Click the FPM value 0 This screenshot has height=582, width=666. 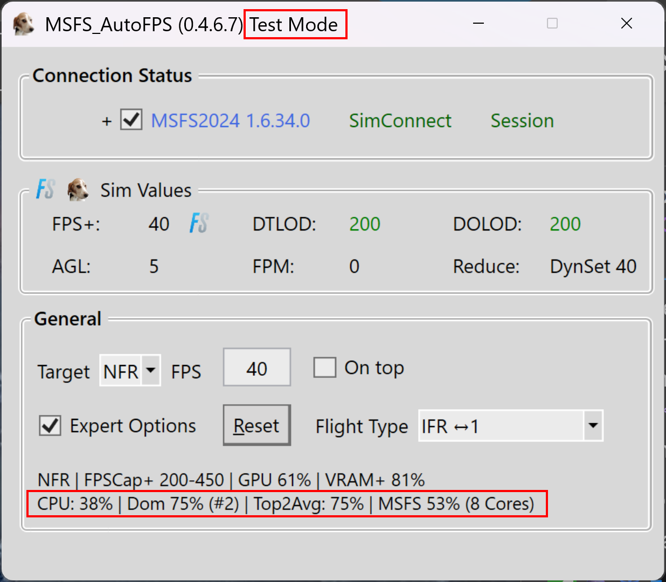[354, 267]
